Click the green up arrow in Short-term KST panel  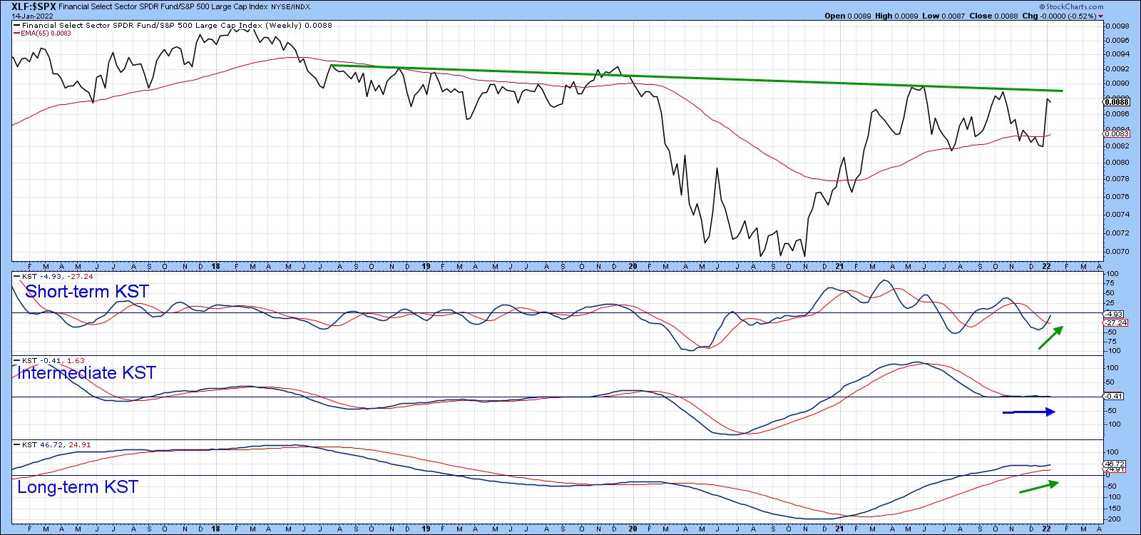(x=1050, y=337)
